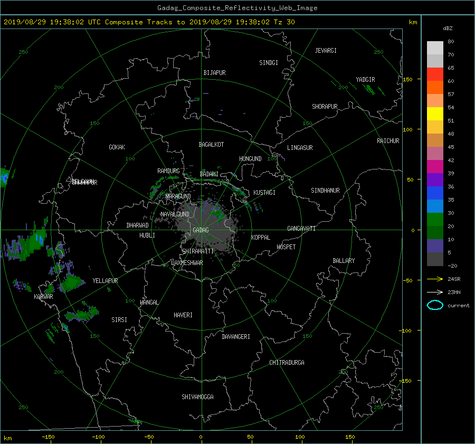Image resolution: width=475 pixels, height=444 pixels.
Task: Click the SHIVAMOGGA city label
Action: [x=197, y=397]
